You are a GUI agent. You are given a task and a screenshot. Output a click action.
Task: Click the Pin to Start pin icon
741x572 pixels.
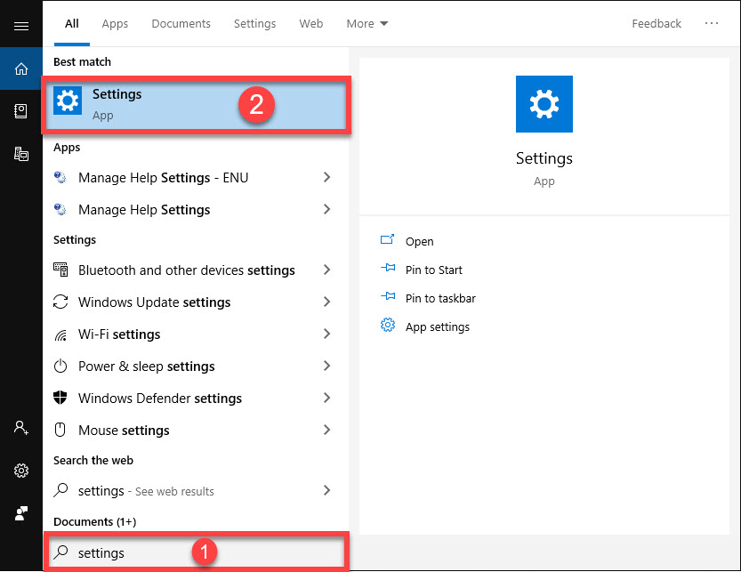[388, 268]
